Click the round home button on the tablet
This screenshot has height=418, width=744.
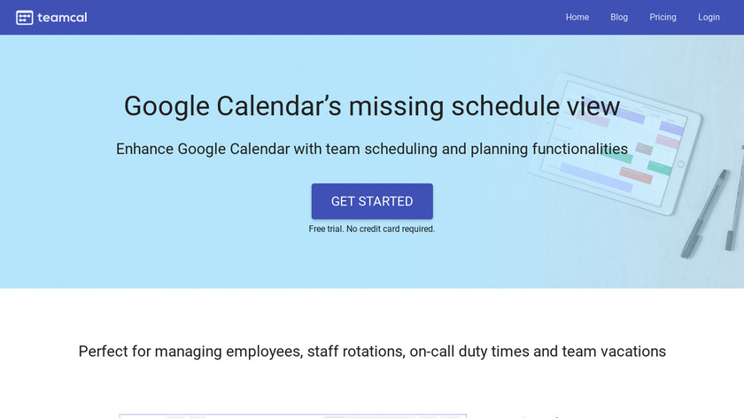[680, 164]
